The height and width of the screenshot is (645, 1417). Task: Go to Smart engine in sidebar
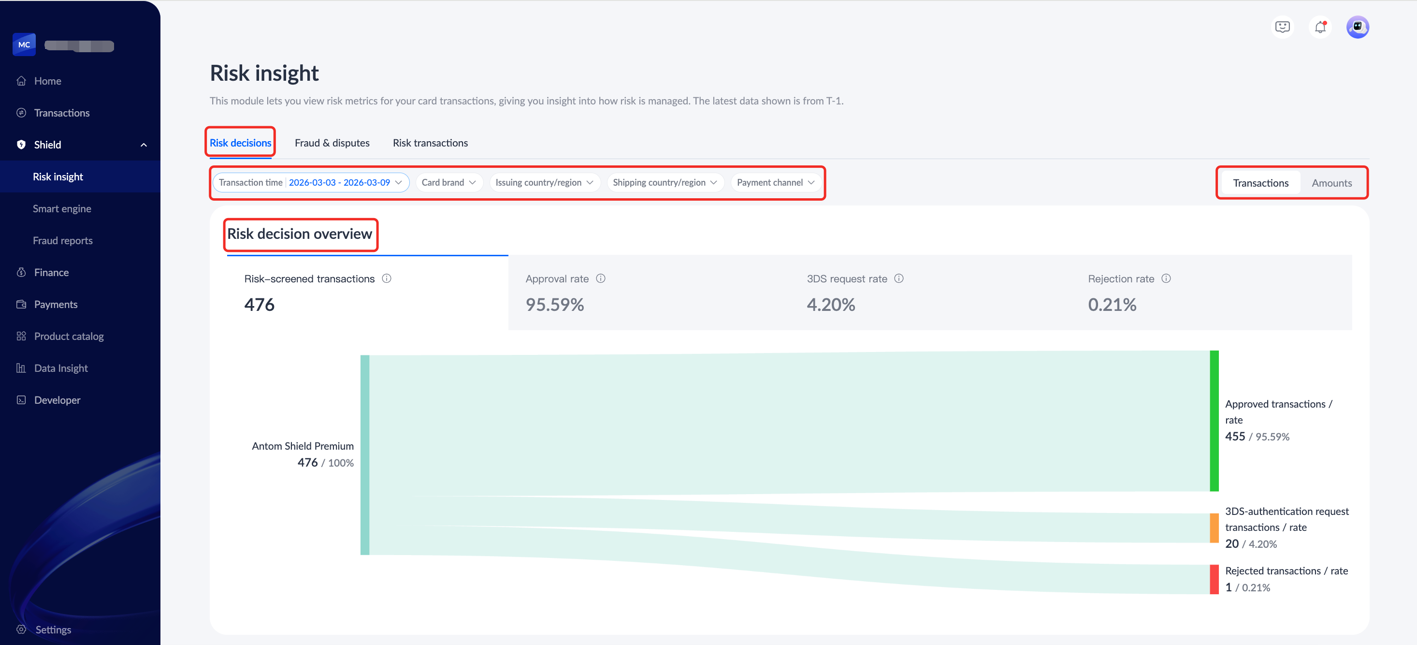[x=61, y=208]
